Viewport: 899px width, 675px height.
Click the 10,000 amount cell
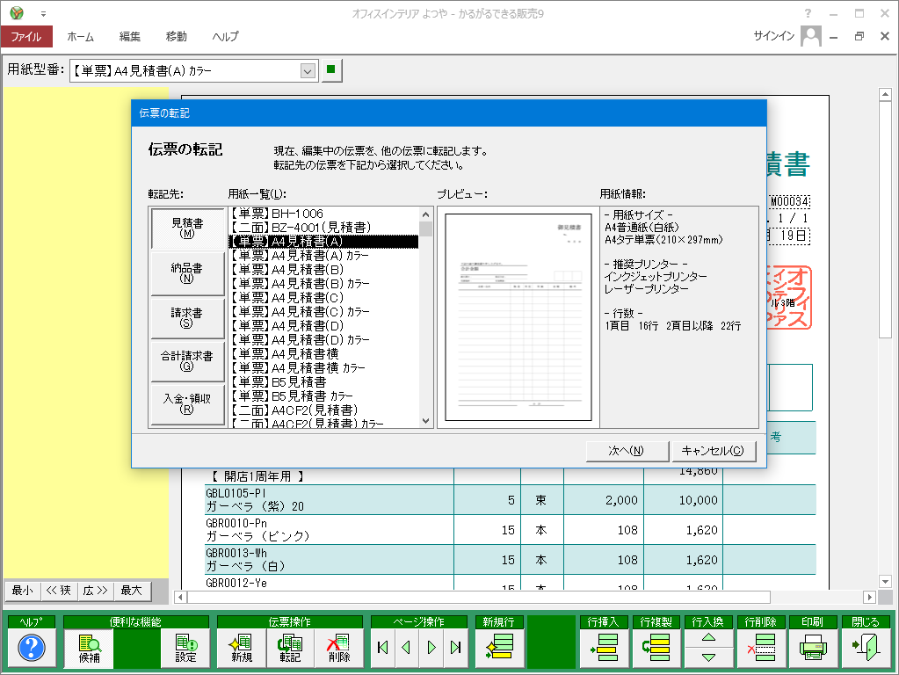pyautogui.click(x=684, y=500)
